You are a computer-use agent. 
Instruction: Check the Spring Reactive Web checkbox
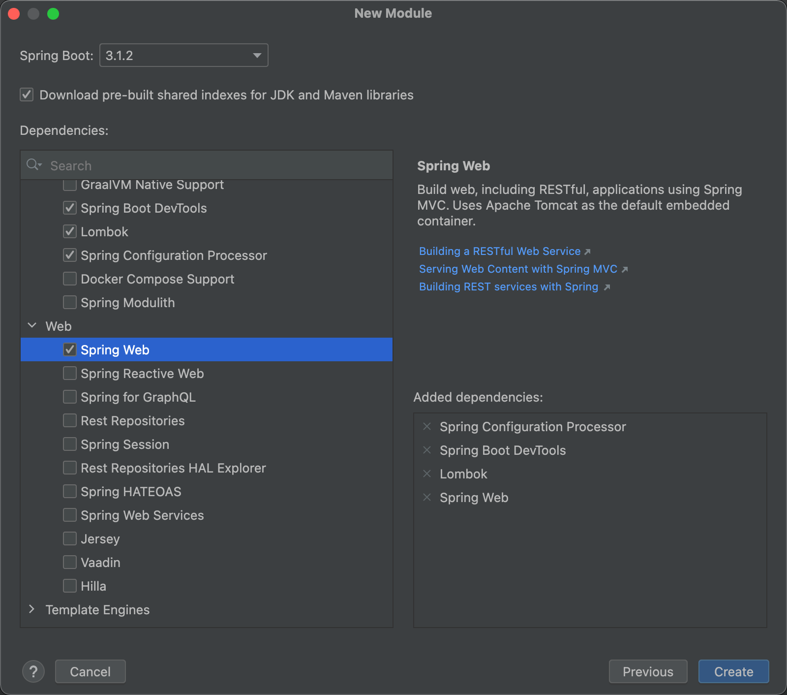70,374
